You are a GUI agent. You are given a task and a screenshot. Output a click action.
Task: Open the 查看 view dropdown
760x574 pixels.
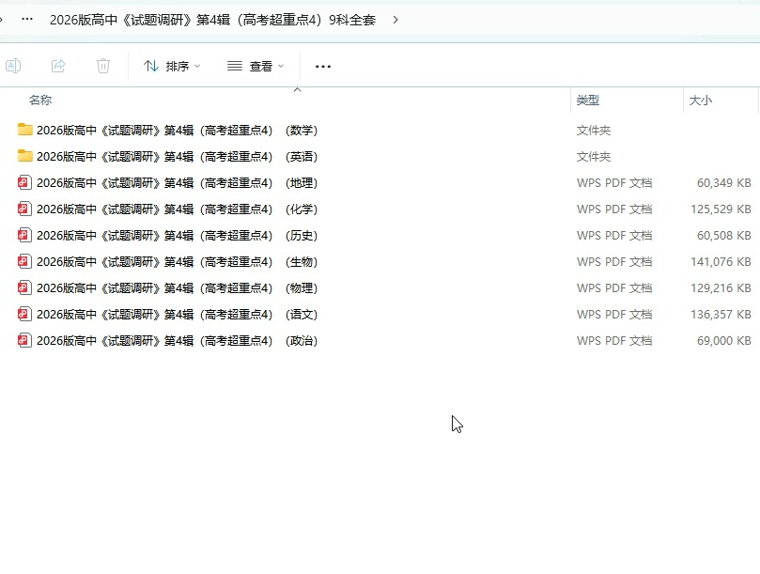(256, 66)
